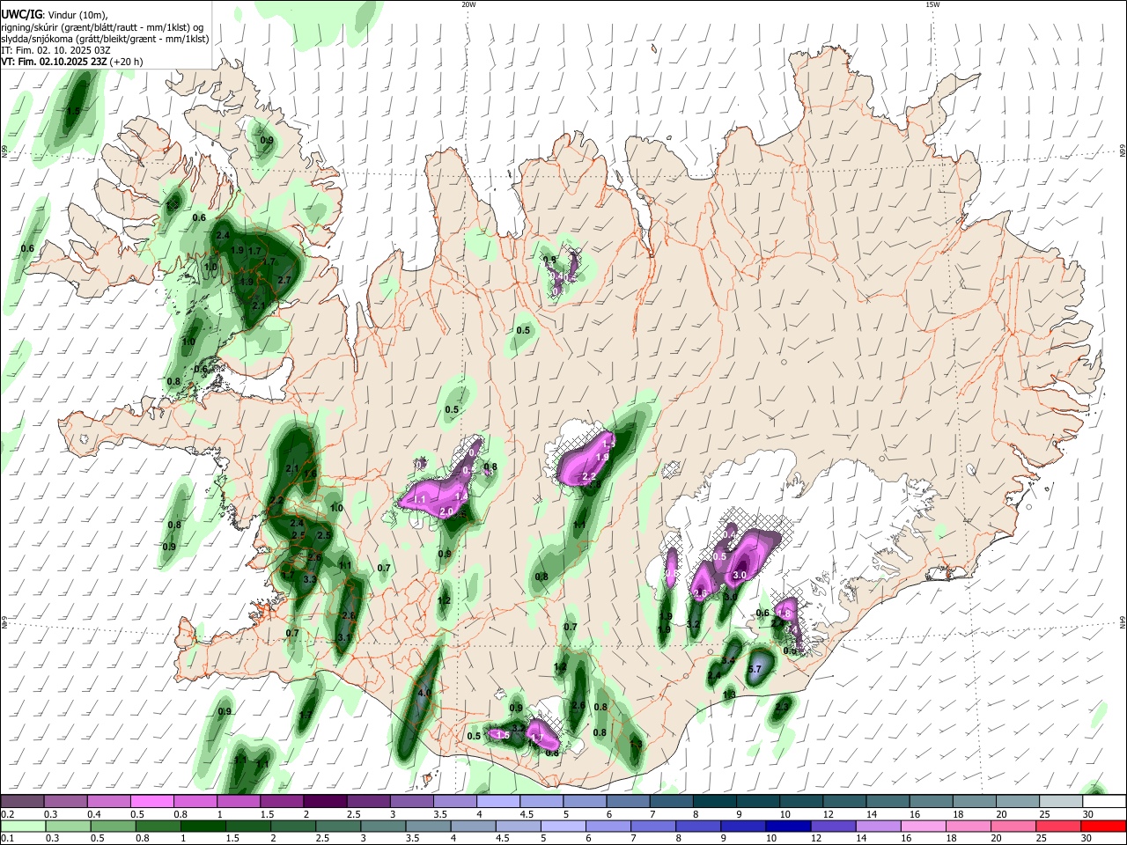Click the light violet 14 swatch in rain scale
1127x845 pixels.
pos(877,826)
